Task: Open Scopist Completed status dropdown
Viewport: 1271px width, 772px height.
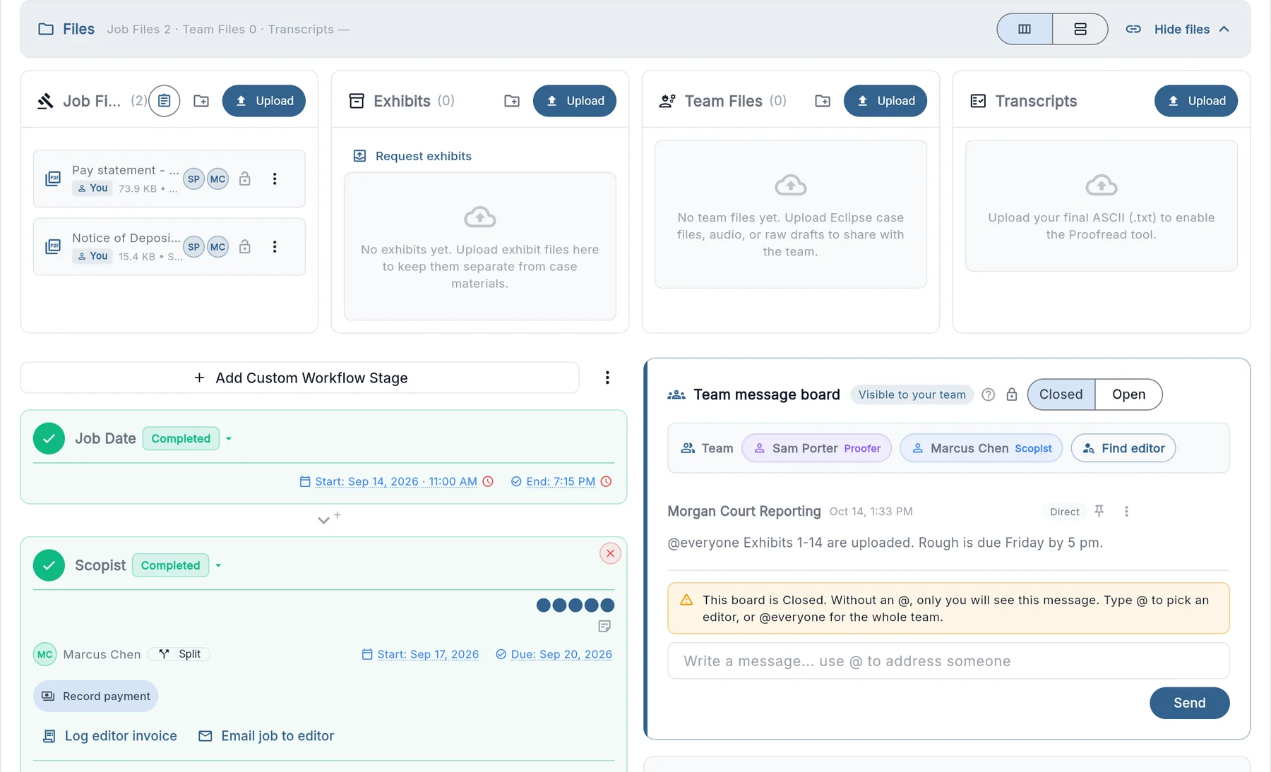Action: pos(218,565)
